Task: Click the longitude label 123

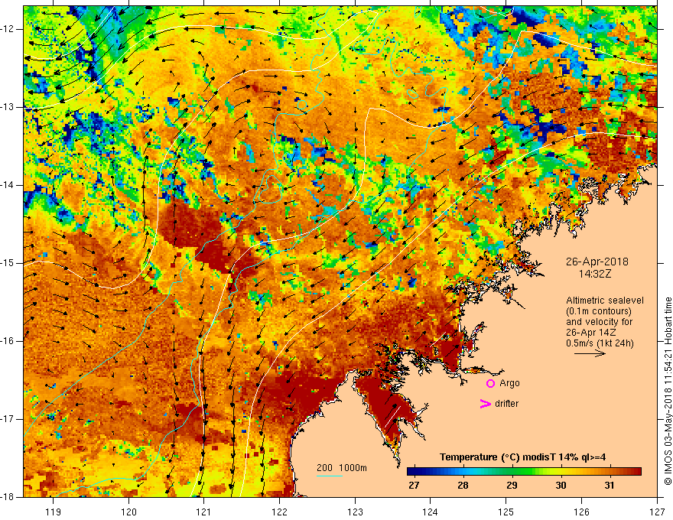Action: 355,512
